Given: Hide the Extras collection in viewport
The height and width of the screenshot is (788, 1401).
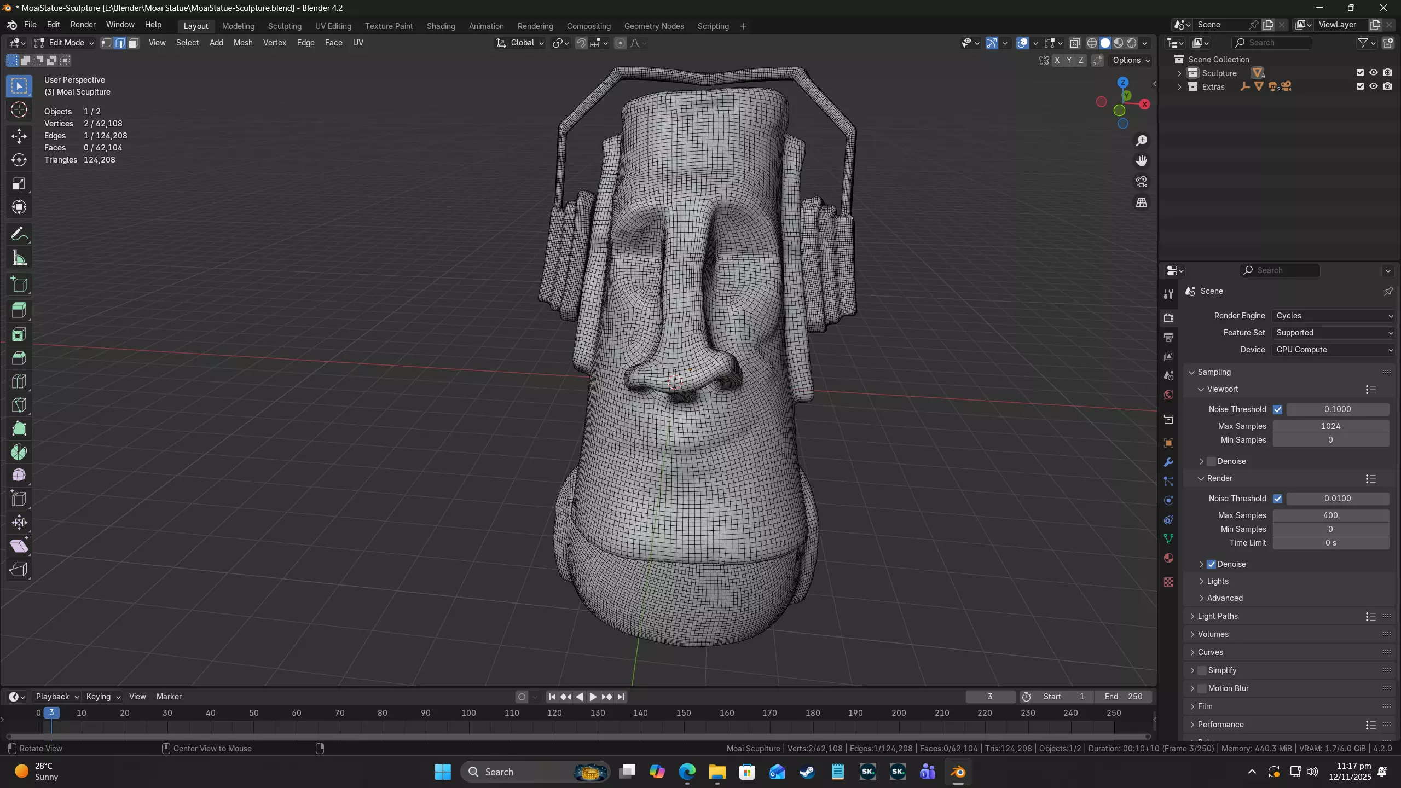Looking at the screenshot, I should point(1374,86).
